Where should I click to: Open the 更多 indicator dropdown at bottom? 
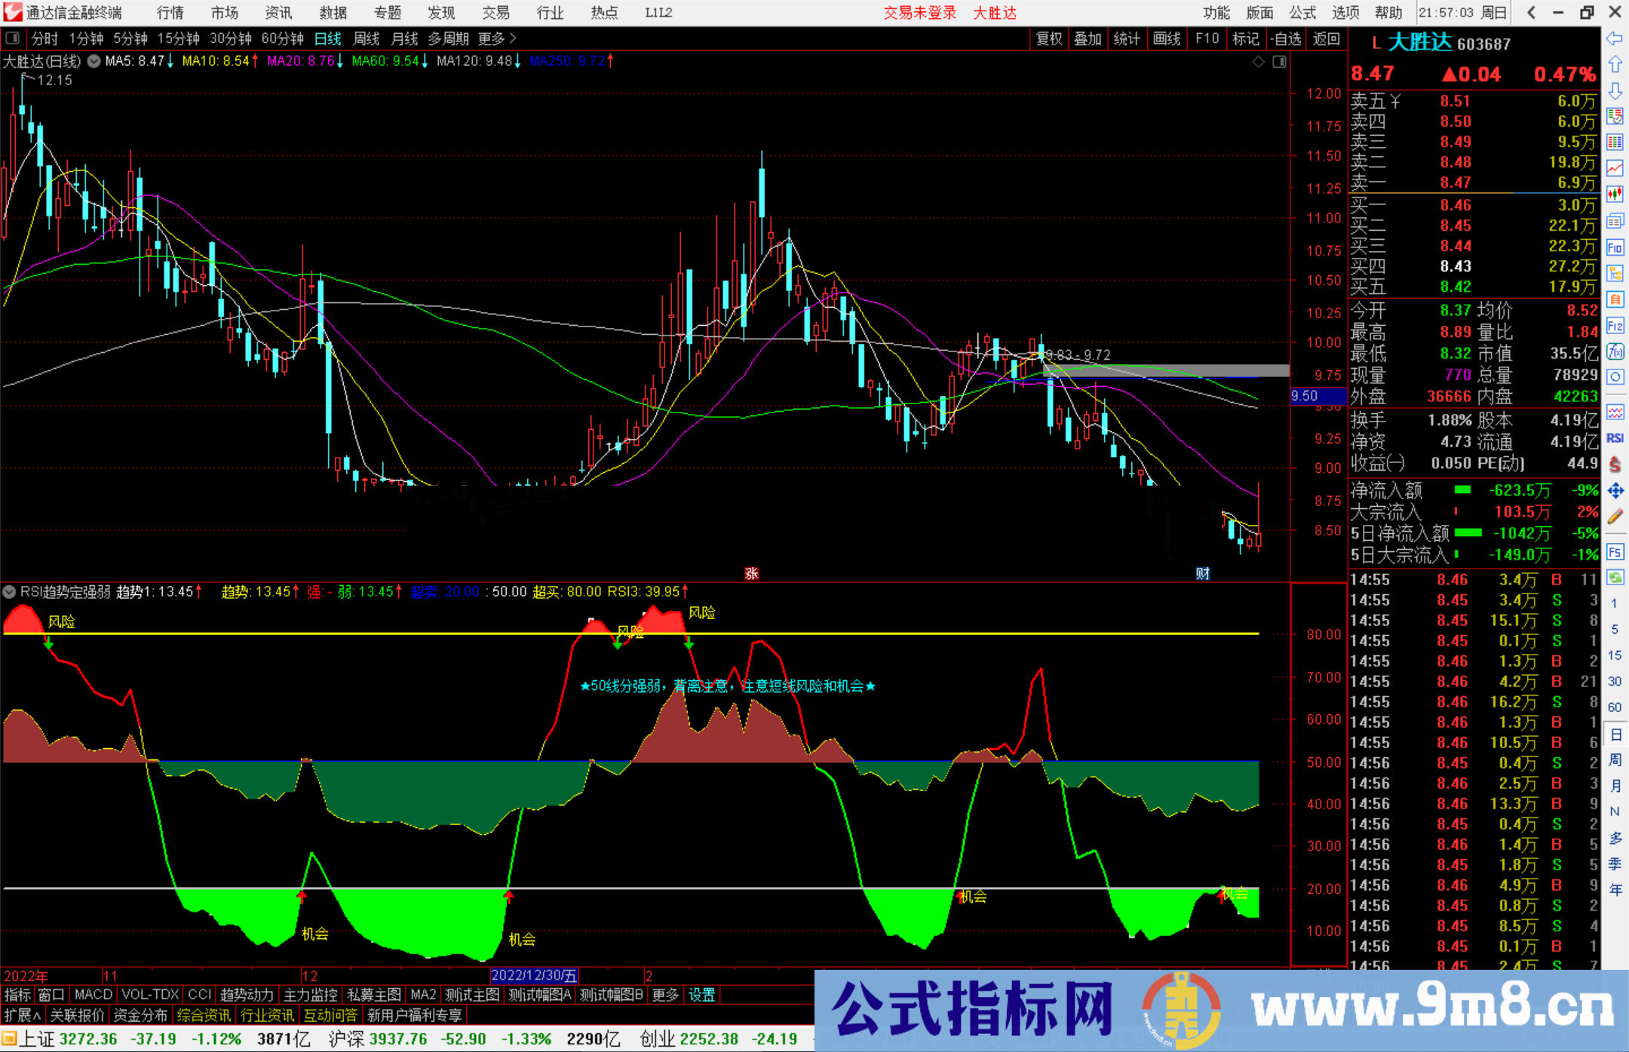click(x=664, y=995)
